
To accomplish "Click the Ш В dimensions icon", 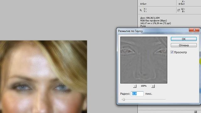I will coord(179,10).
